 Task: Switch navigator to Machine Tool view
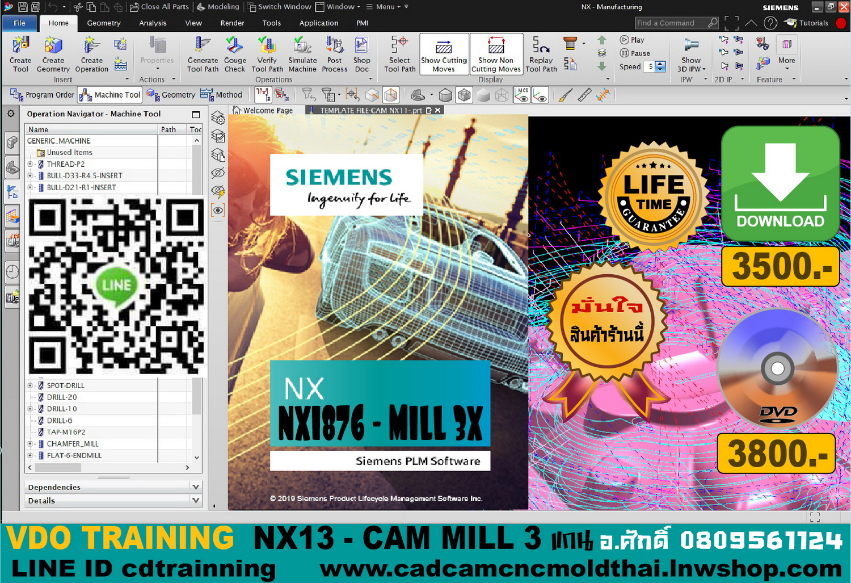110,95
